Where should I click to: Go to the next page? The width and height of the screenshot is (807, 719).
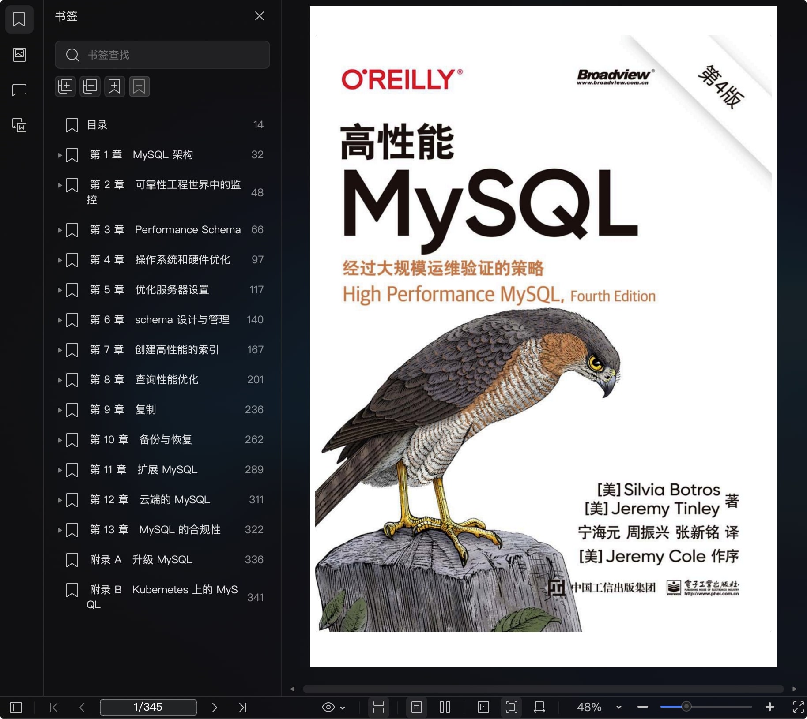215,708
